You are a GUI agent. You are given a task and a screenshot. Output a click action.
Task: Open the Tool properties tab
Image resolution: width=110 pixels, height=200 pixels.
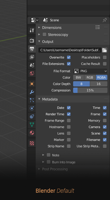[32, 30]
